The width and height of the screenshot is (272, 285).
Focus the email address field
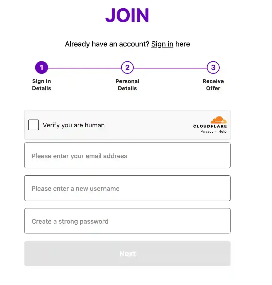point(127,155)
